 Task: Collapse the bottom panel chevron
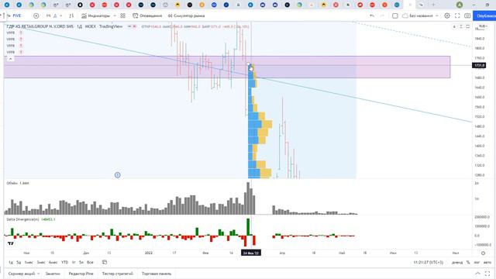tap(477, 274)
